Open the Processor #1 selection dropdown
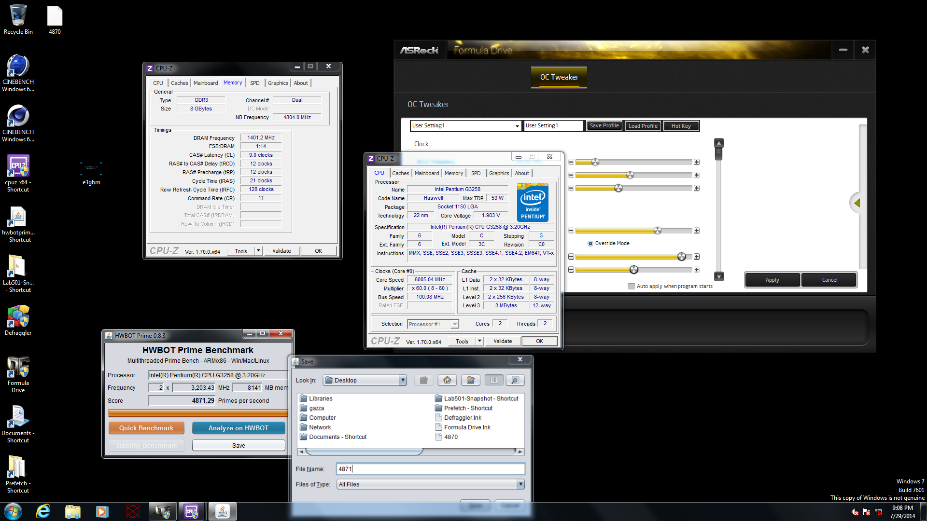 (454, 324)
